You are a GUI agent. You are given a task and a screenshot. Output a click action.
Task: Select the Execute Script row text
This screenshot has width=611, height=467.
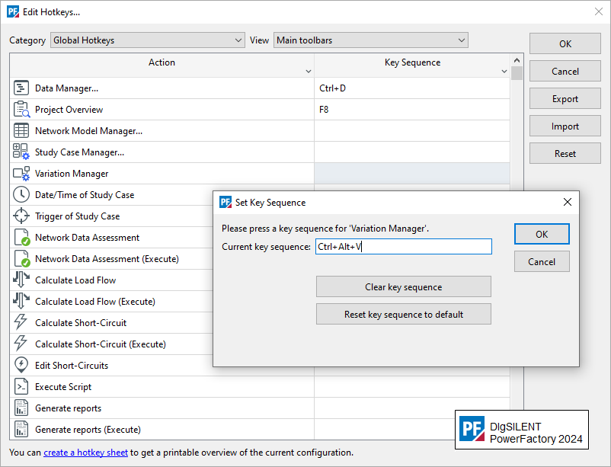(63, 387)
